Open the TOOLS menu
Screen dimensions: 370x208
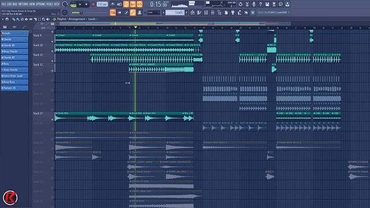coord(50,4)
